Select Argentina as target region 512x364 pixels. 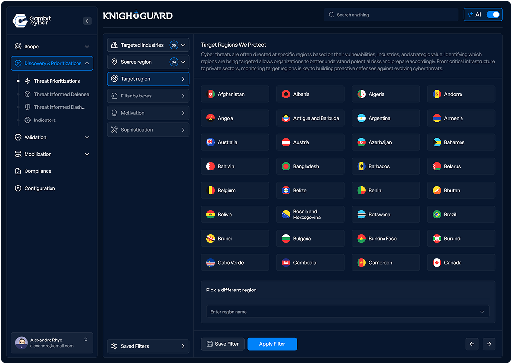pos(385,118)
